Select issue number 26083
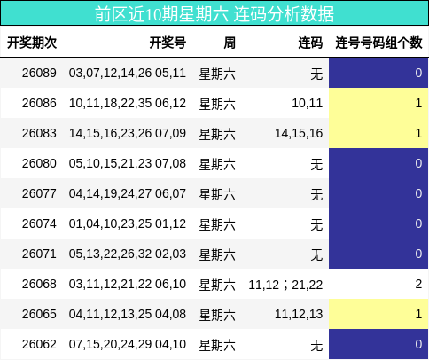 [x=39, y=133]
